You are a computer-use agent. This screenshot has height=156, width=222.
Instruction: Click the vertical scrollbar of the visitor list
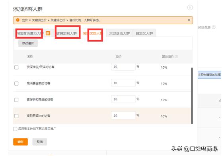click(192, 96)
